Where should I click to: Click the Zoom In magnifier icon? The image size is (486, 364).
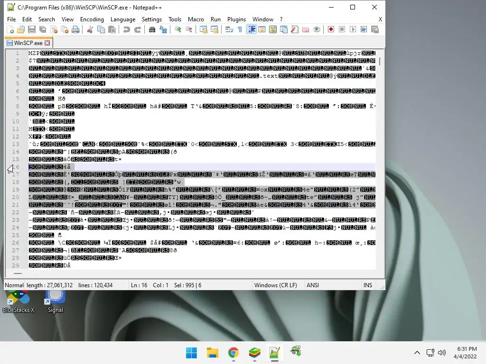point(178,30)
